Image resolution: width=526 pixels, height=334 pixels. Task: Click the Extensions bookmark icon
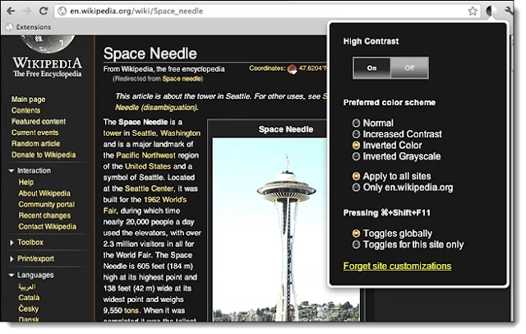[10, 27]
